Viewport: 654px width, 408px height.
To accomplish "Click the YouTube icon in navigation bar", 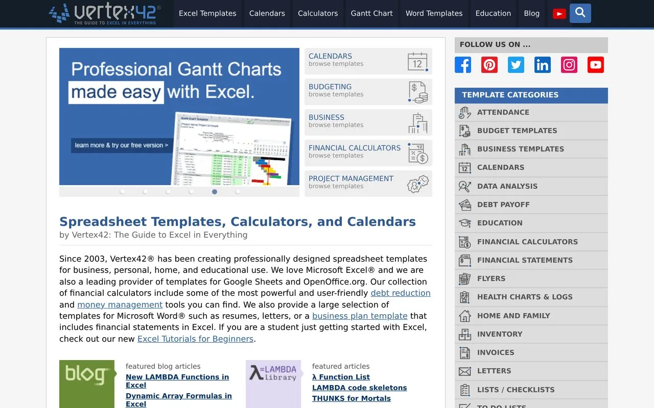I will click(559, 14).
